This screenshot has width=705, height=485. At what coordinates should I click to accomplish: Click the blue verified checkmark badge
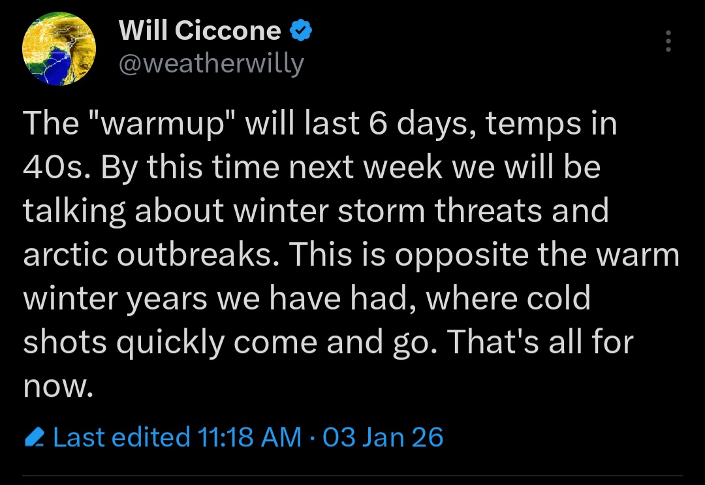point(300,30)
